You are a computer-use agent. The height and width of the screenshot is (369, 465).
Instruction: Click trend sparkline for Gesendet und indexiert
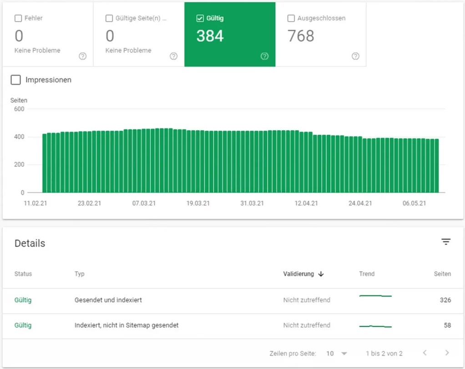tap(375, 296)
